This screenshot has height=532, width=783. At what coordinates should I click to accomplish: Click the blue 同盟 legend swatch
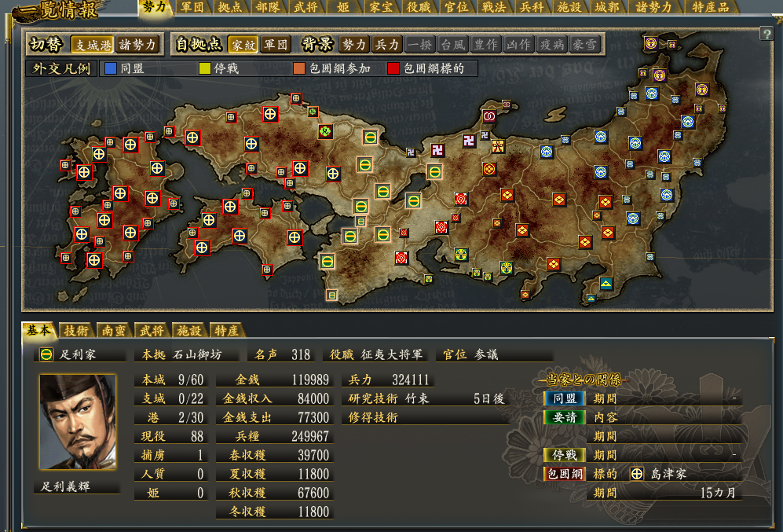coord(111,68)
